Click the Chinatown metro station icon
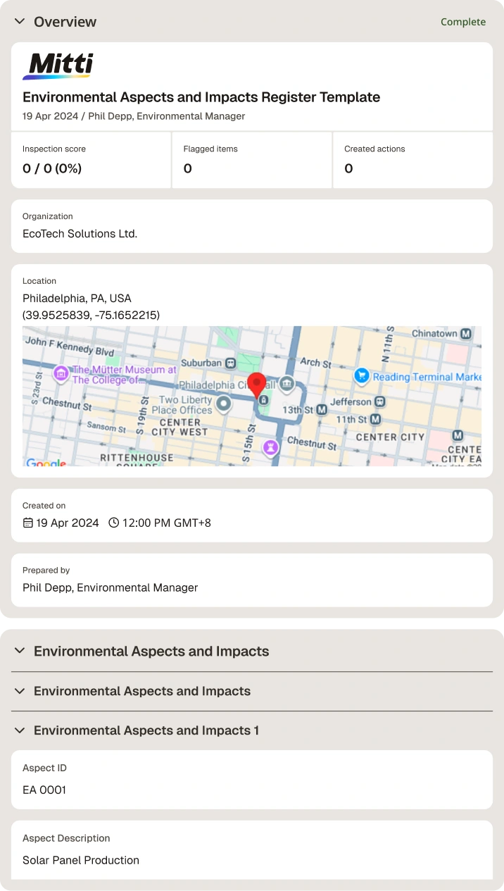Image resolution: width=504 pixels, height=891 pixels. pyautogui.click(x=466, y=334)
